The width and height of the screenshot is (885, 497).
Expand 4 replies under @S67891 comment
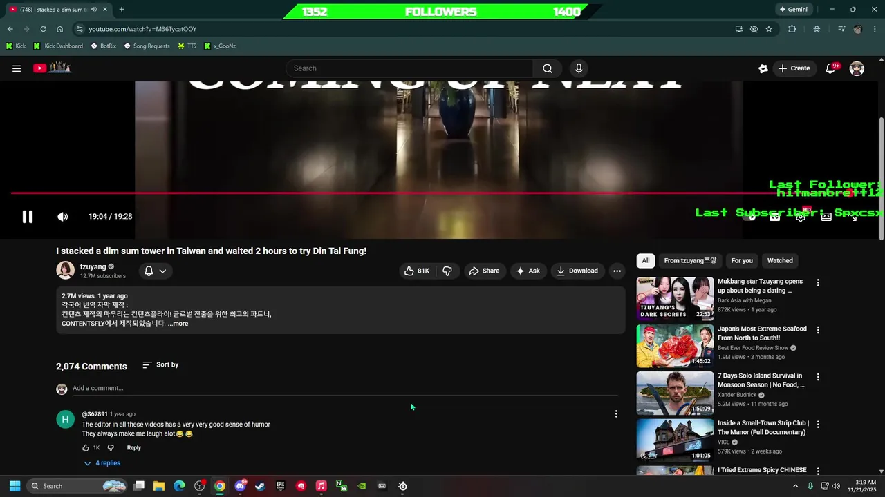[x=102, y=463]
